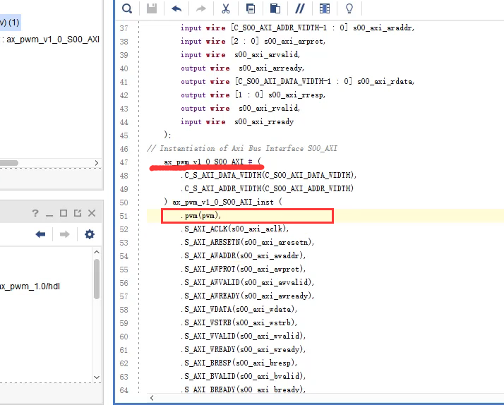This screenshot has height=405, width=504.
Task: Click the s00_axi_arready output declaration
Action: coord(242,68)
